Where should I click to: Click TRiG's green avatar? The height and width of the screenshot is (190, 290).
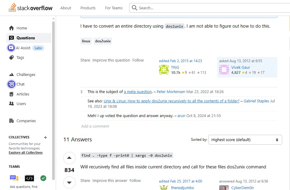pyautogui.click(x=164, y=70)
